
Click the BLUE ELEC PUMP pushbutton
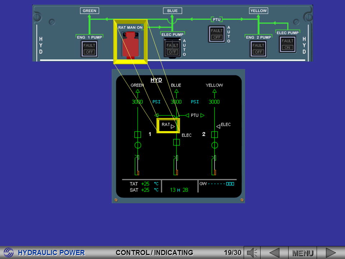(172, 47)
